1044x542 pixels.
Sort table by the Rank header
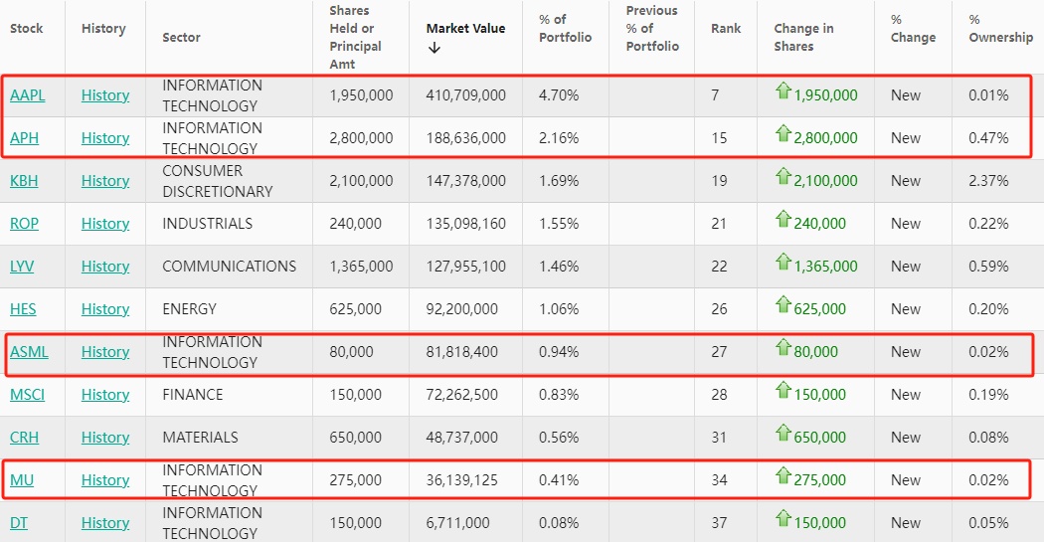pos(726,29)
